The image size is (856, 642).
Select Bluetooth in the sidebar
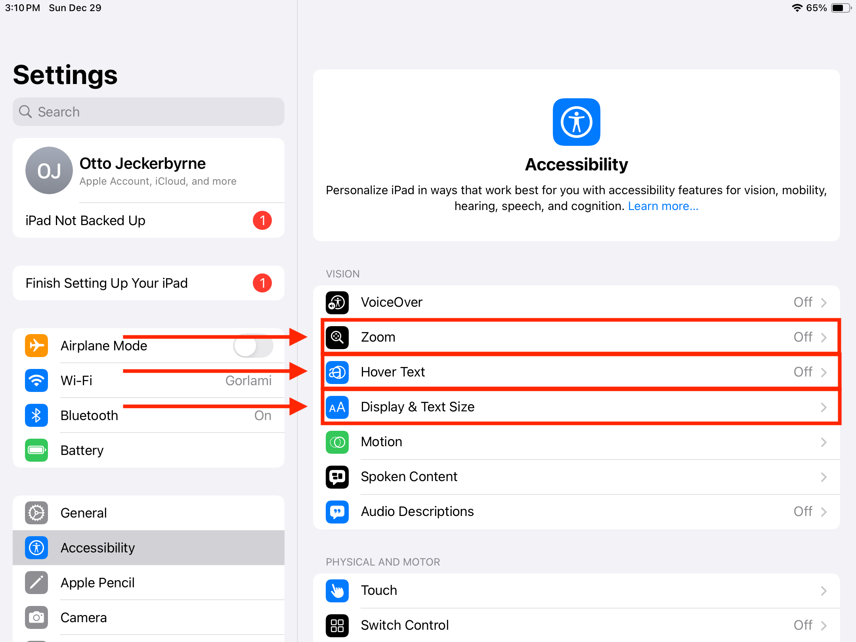click(149, 415)
